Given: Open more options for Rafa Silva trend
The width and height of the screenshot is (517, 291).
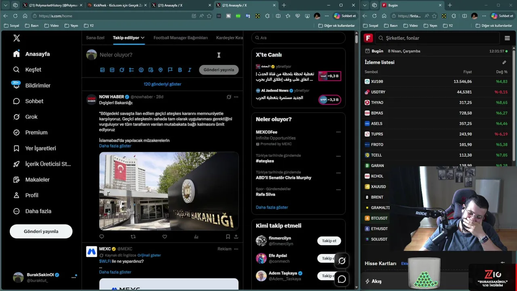Looking at the screenshot, I should (338, 190).
